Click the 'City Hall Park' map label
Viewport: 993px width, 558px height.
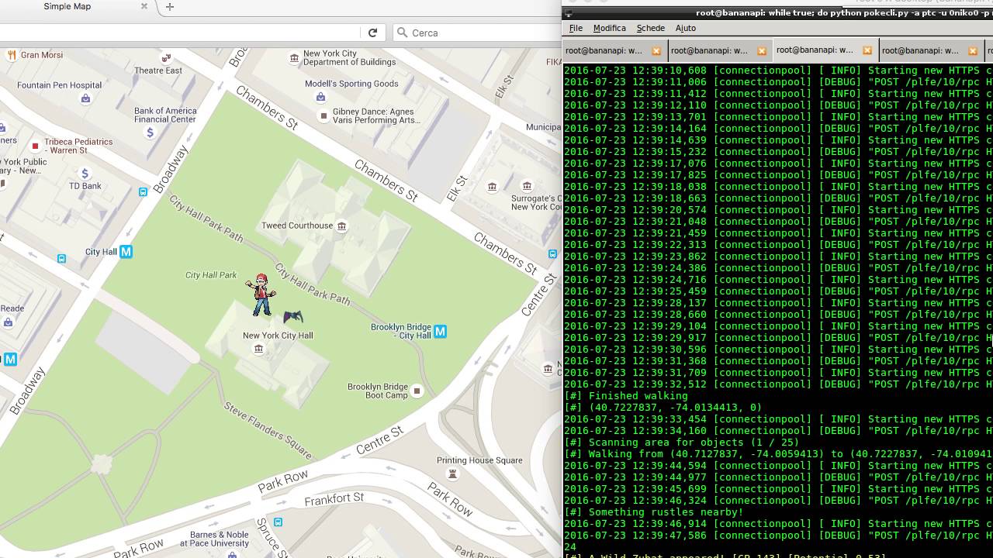211,275
